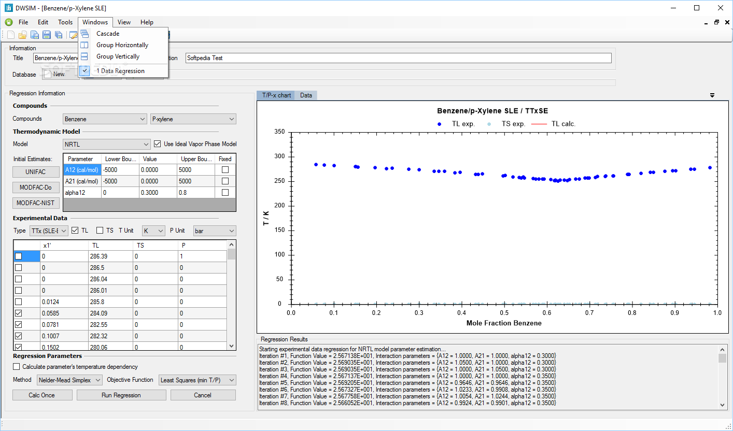This screenshot has width=733, height=431.
Task: Click the MODFAC-NIST estimate button
Action: [36, 203]
